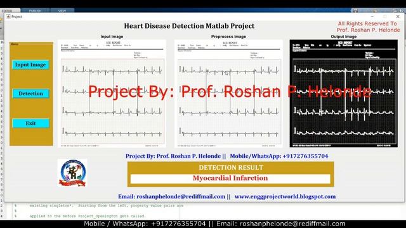The height and width of the screenshot is (228, 406).
Task: Click the Output Image axis label
Action: tap(344, 37)
